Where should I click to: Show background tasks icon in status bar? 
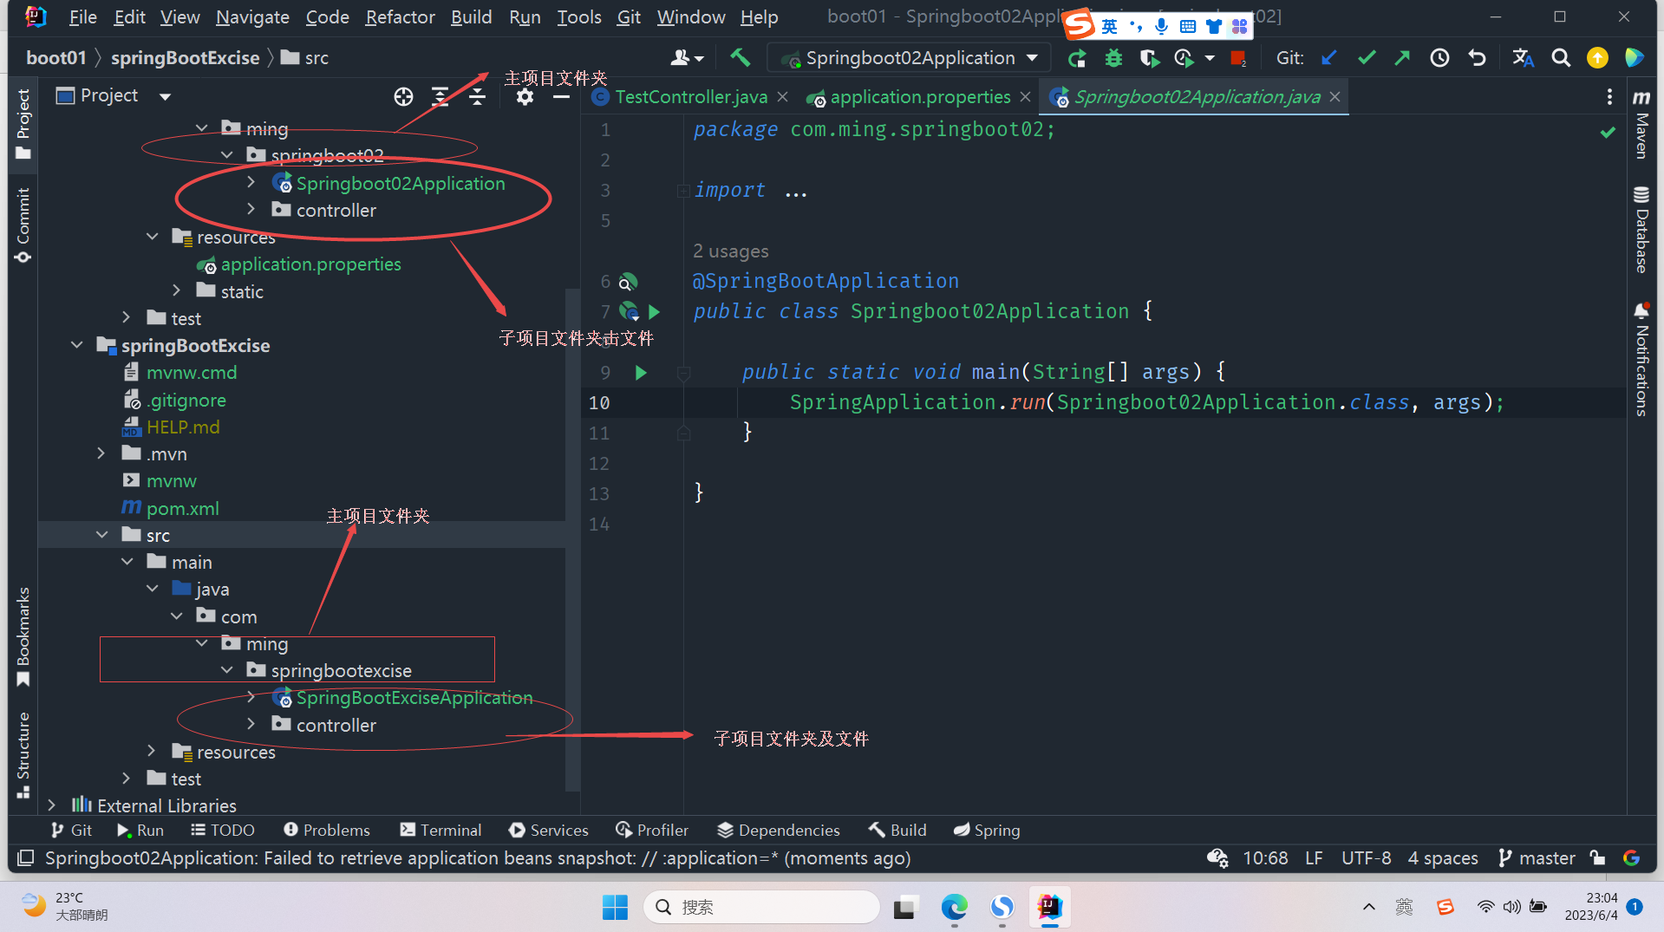point(1217,858)
